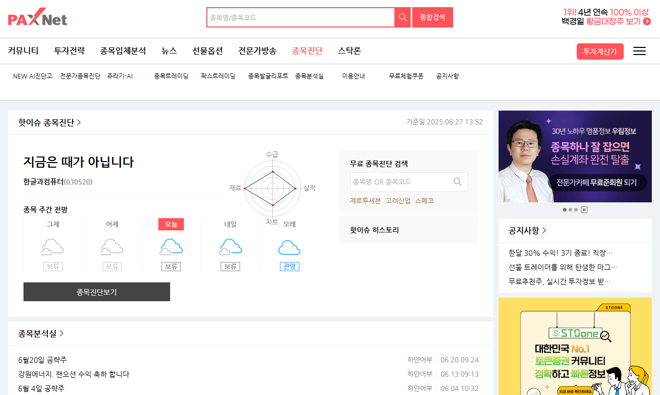
Task: Select the first carousel dot indicator
Action: pos(564,209)
